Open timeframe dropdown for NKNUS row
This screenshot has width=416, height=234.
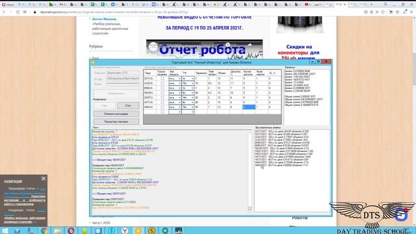point(192,107)
